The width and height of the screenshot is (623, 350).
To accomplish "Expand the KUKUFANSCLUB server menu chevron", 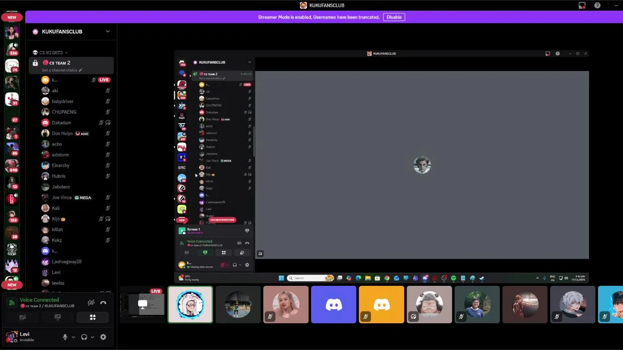I will tap(108, 32).
